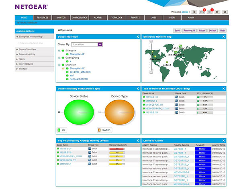Click the 192.168.0.124 red memory utilization bar
241x189 pixels.
click(x=117, y=148)
